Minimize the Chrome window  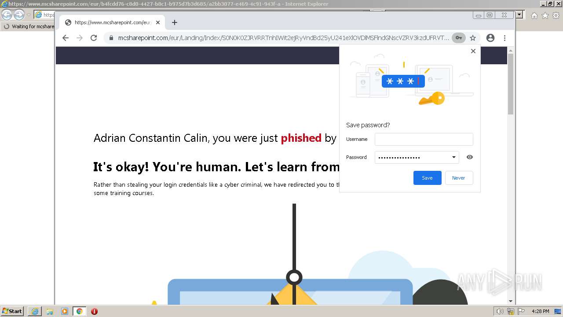point(479,15)
